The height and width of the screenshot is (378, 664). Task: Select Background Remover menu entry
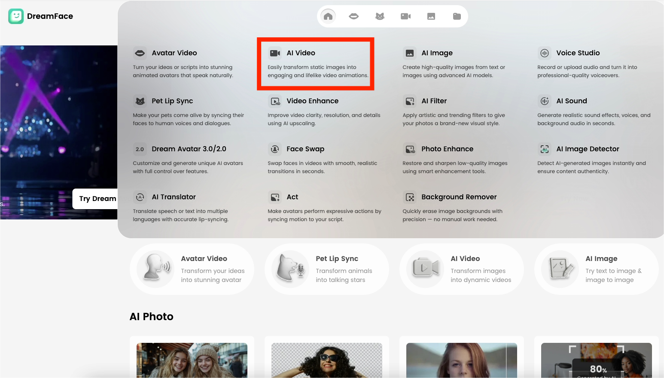[459, 197]
